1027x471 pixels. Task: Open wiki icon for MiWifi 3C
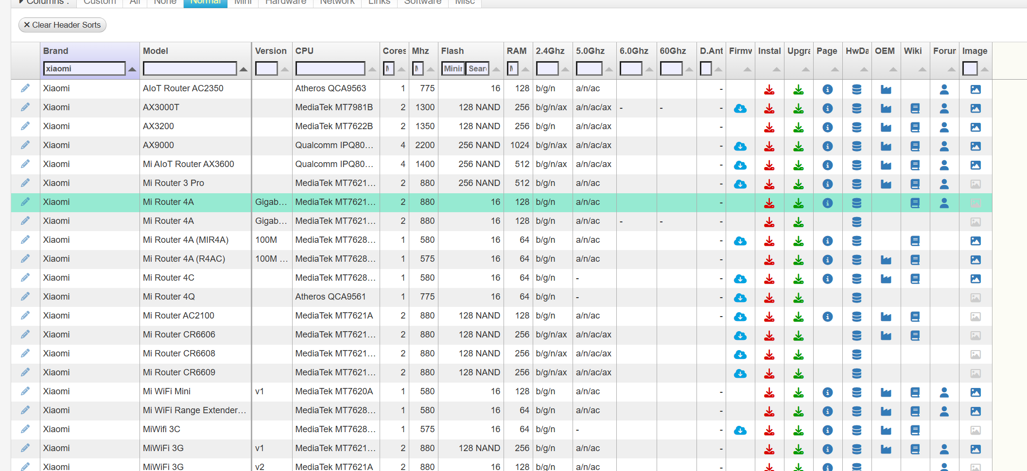pos(915,430)
